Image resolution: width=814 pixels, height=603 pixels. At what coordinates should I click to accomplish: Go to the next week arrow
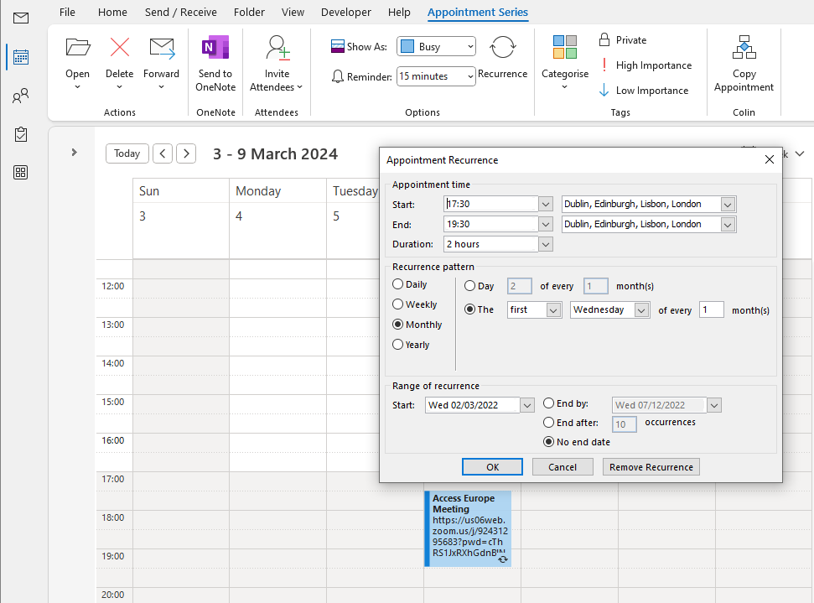click(186, 153)
